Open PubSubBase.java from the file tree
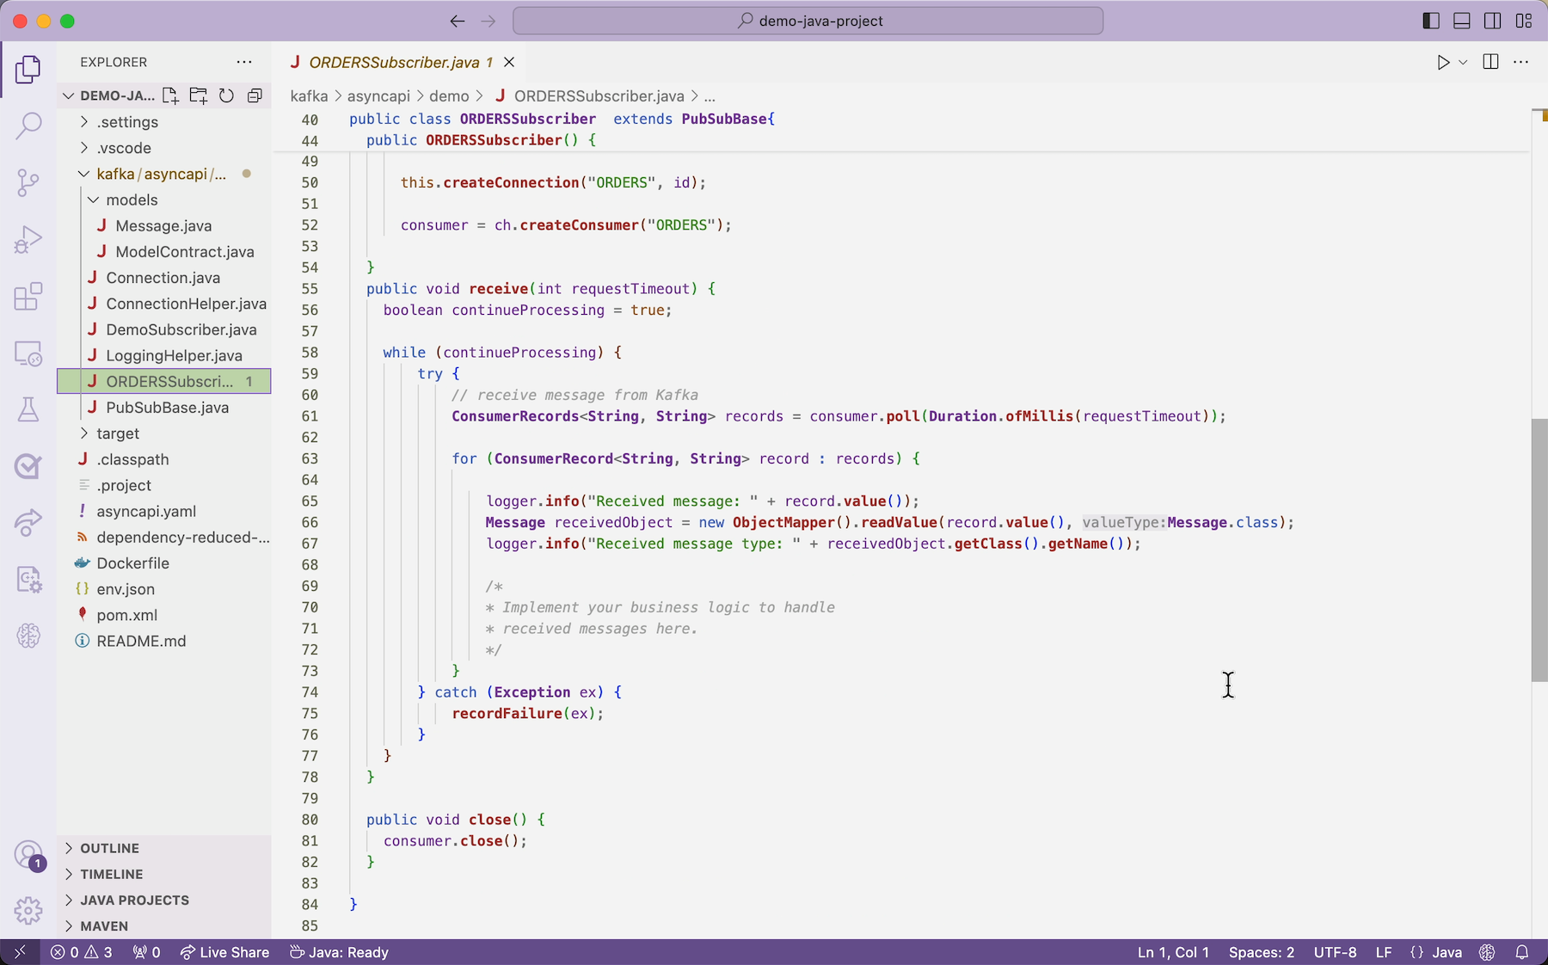This screenshot has height=965, width=1548. click(167, 408)
